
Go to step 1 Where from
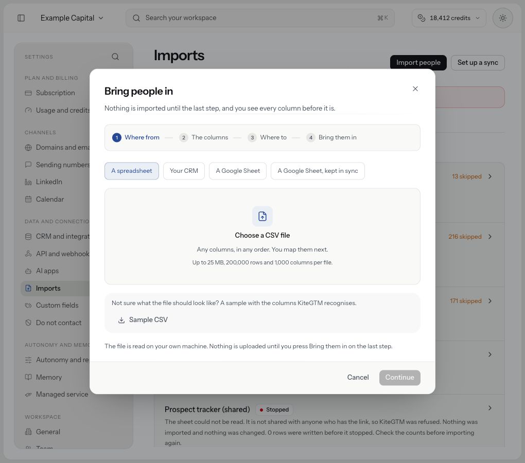(136, 137)
